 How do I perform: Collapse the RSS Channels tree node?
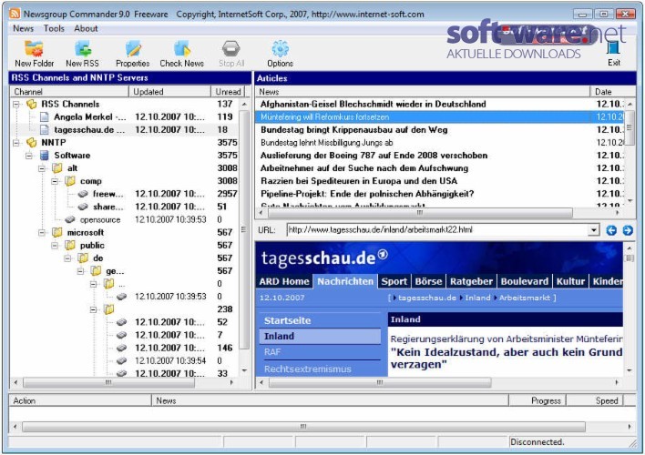point(16,105)
